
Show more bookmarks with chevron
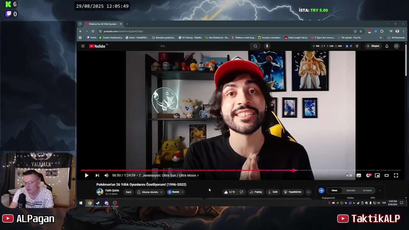point(381,38)
